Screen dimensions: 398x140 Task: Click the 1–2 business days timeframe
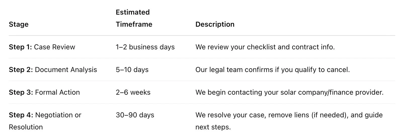pos(145,47)
